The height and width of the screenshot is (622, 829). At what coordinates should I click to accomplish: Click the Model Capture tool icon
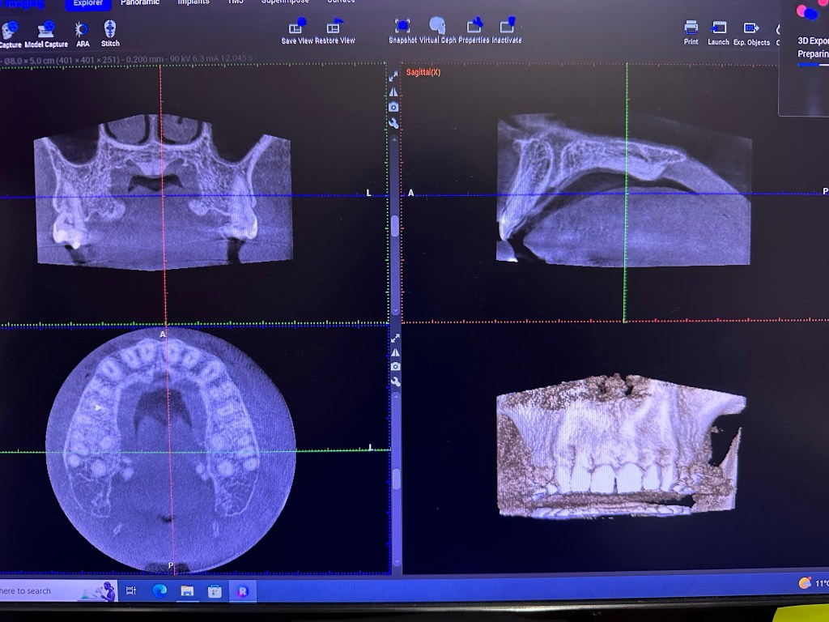click(46, 30)
